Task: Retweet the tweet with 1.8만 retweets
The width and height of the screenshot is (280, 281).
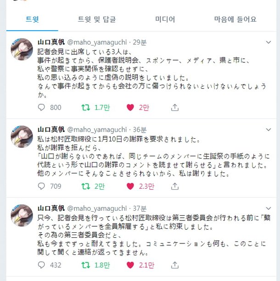Action: 86,265
